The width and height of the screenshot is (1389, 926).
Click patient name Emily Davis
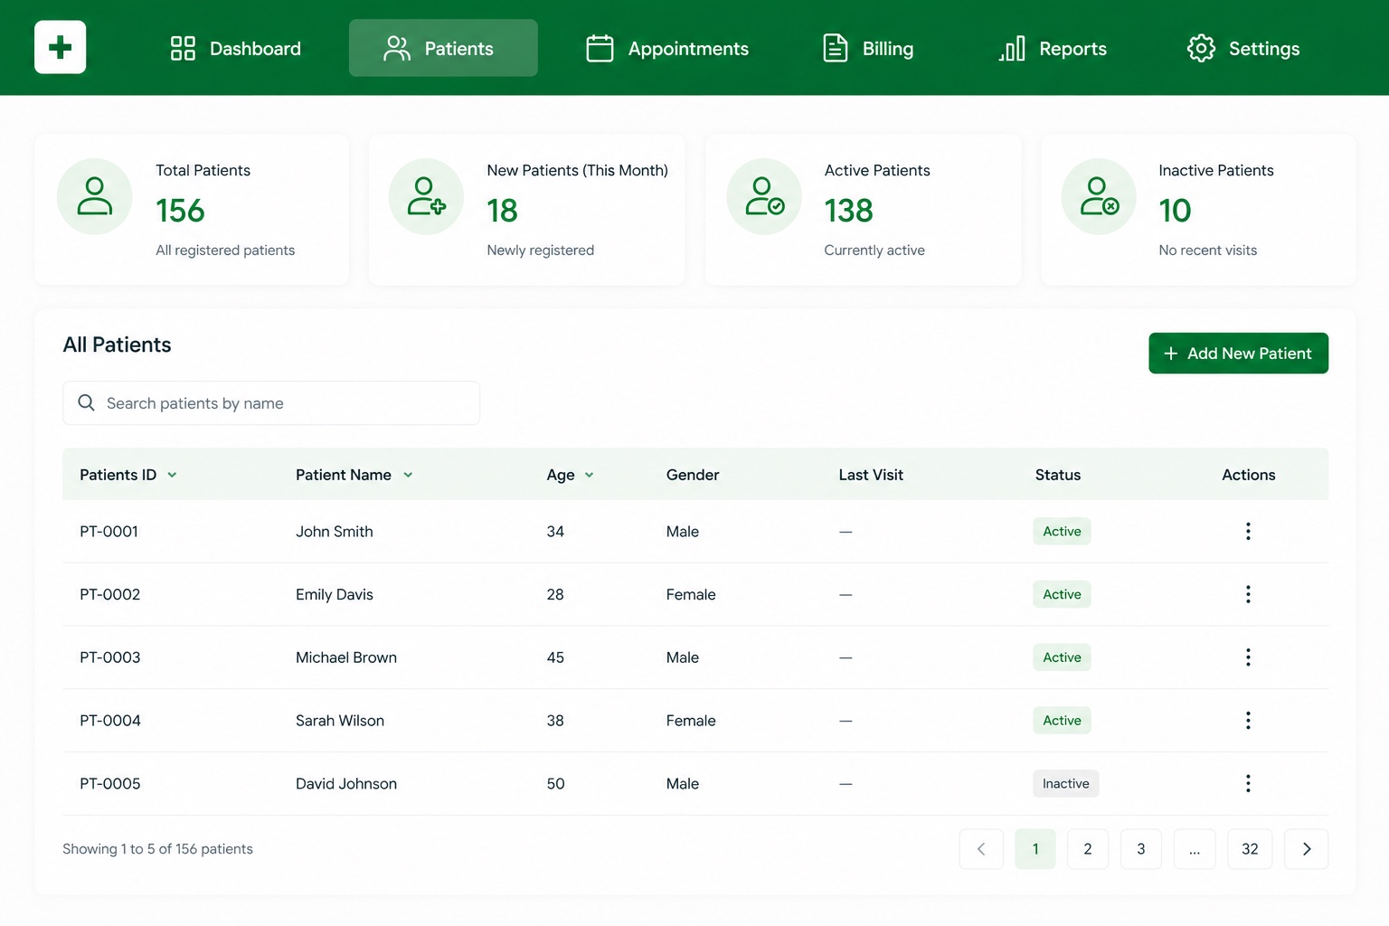(x=335, y=595)
